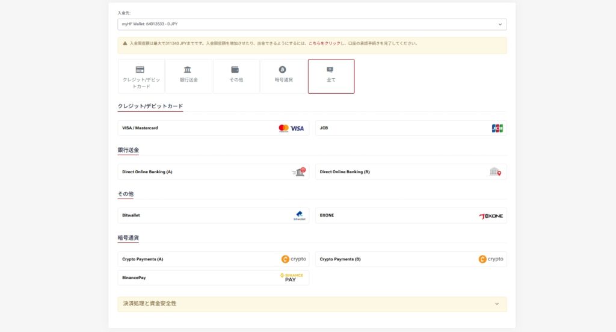The height and width of the screenshot is (332, 616).
Task: Click the Bitwallet logo icon
Action: 299,215
